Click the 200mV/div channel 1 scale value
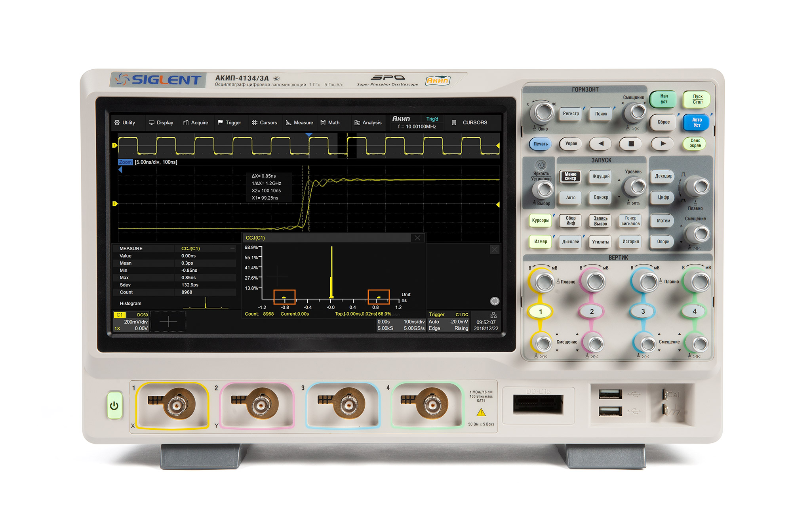 tap(135, 322)
